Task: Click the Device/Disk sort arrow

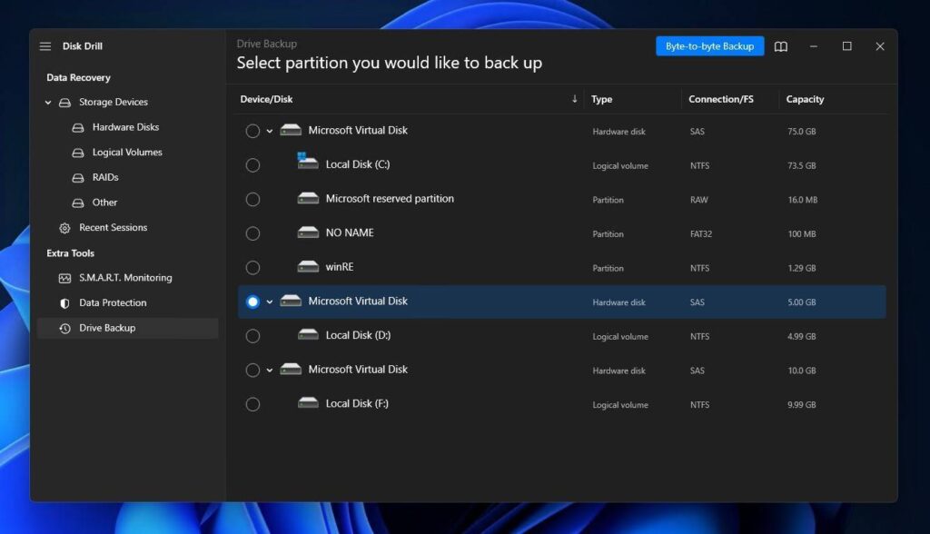Action: tap(575, 99)
